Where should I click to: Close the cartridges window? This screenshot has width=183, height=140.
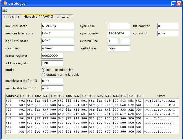pos(179,4)
